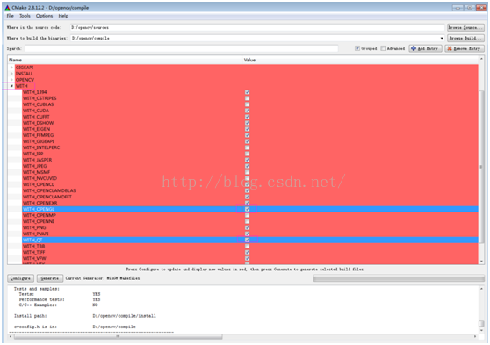Toggle the WITH_QT checkbox
This screenshot has width=490, height=345.
[x=247, y=240]
